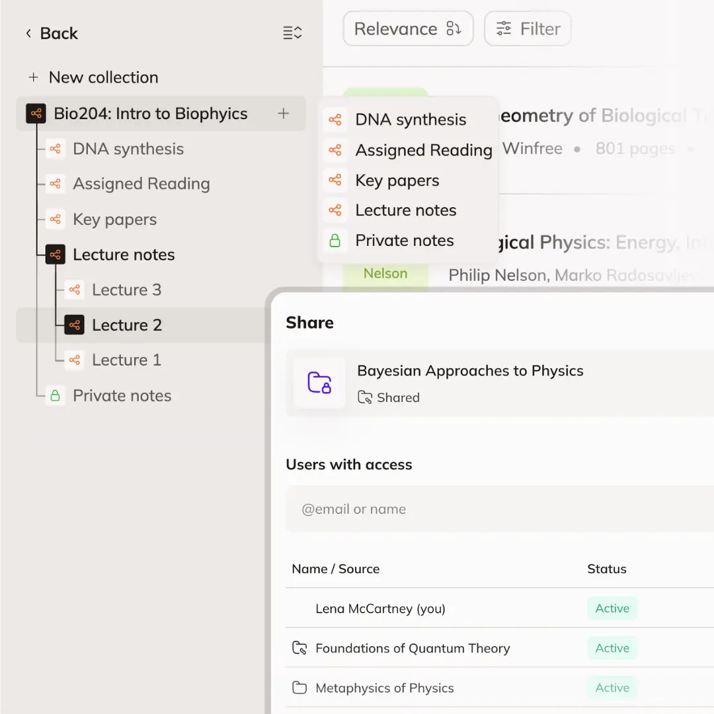Click sidebar Key papers share icon

click(56, 219)
